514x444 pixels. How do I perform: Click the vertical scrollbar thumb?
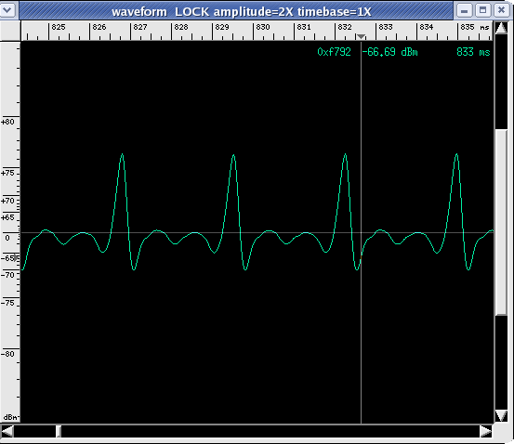coord(501,222)
